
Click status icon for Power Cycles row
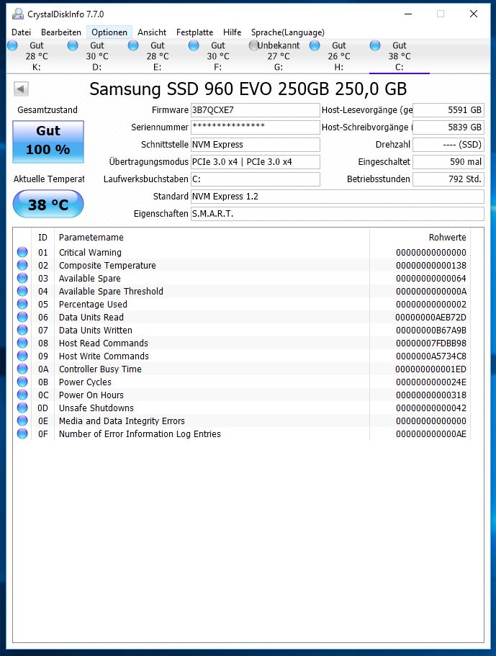(22, 382)
